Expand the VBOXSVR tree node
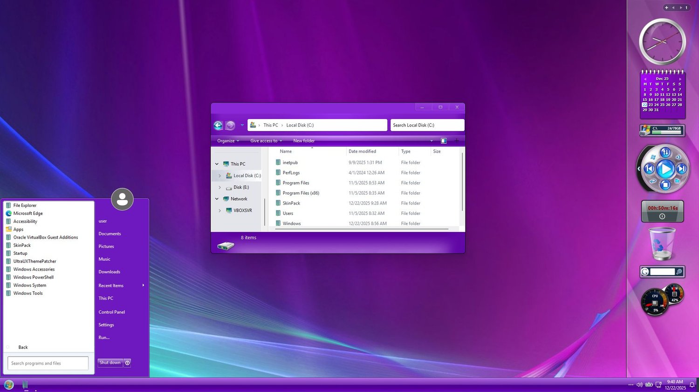 [219, 211]
